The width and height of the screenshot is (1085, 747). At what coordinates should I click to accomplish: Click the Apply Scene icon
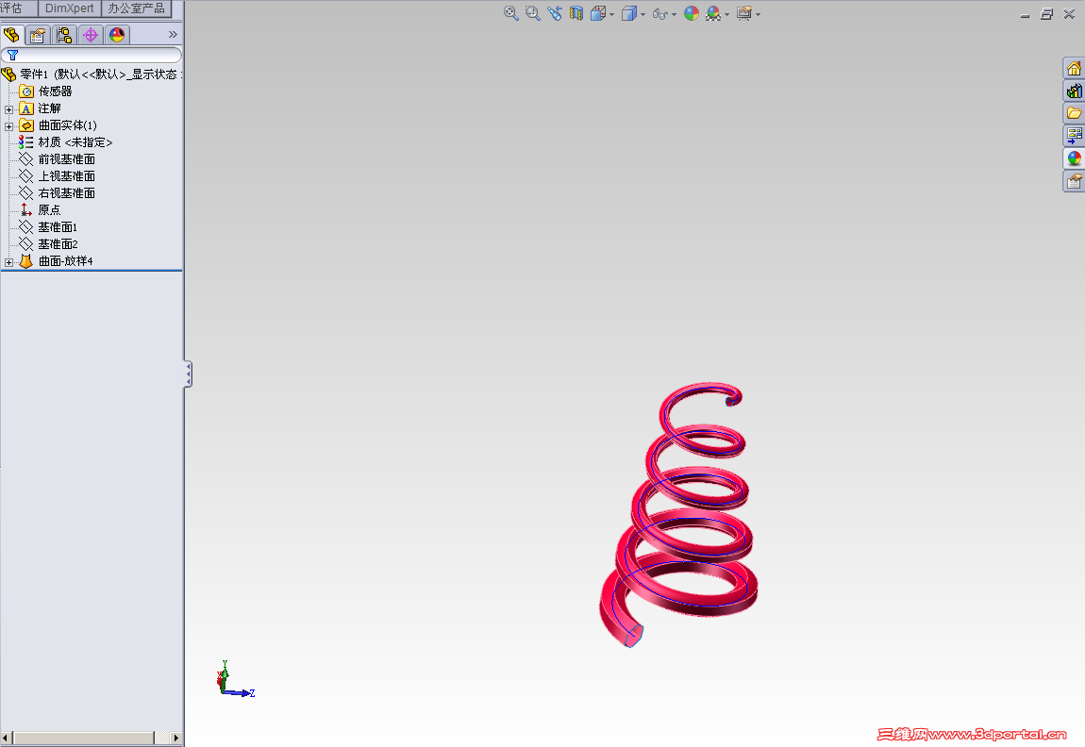coord(713,13)
